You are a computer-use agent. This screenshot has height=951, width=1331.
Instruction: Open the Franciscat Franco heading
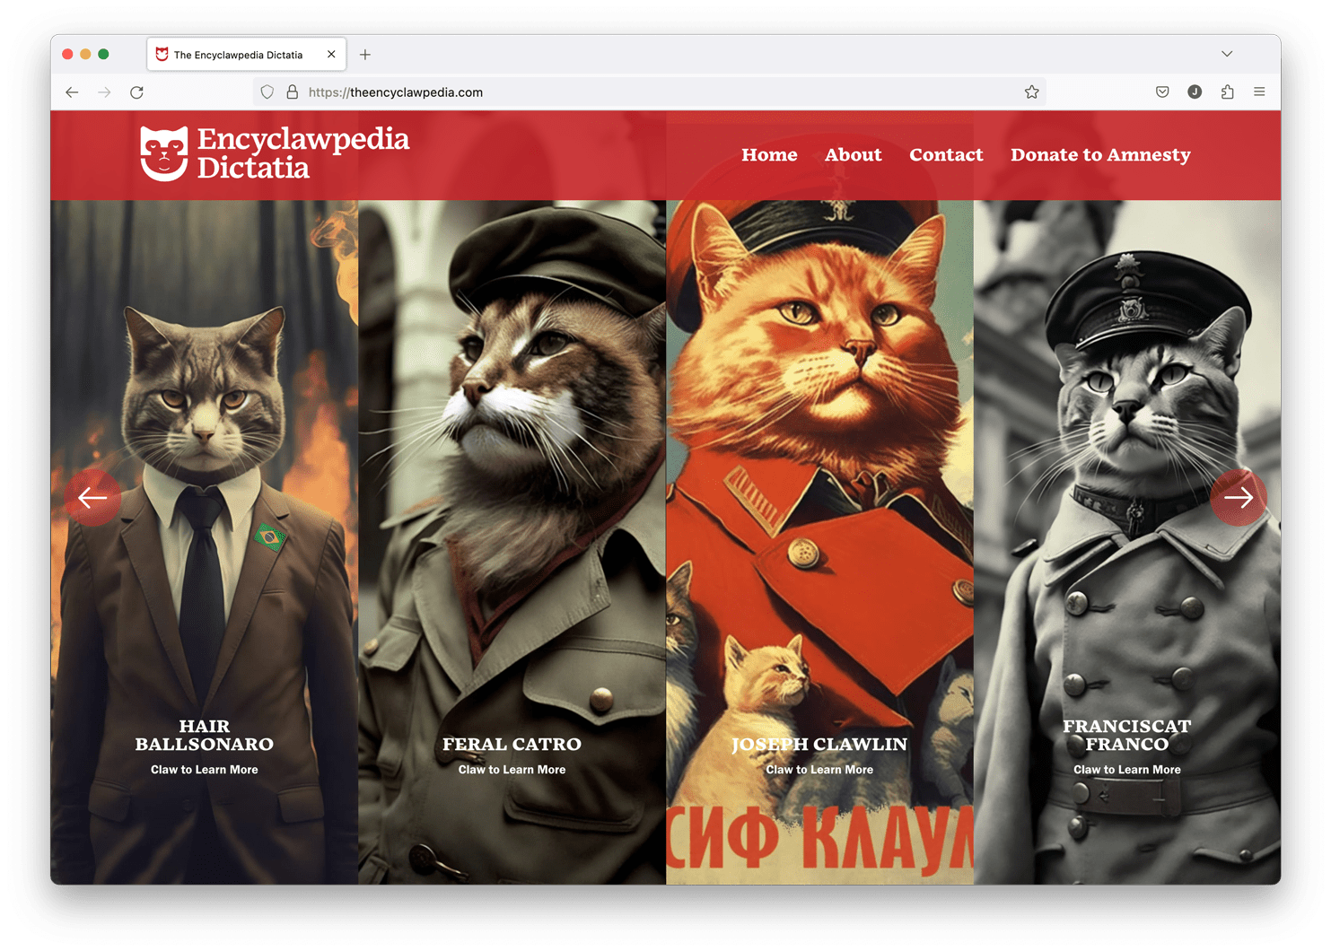click(x=1127, y=735)
